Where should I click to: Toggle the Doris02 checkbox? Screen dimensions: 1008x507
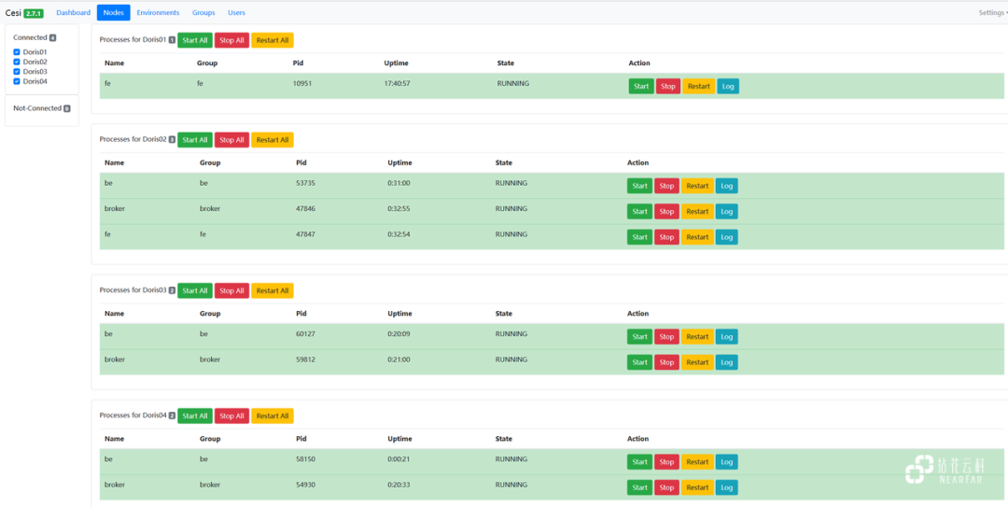[x=17, y=62]
